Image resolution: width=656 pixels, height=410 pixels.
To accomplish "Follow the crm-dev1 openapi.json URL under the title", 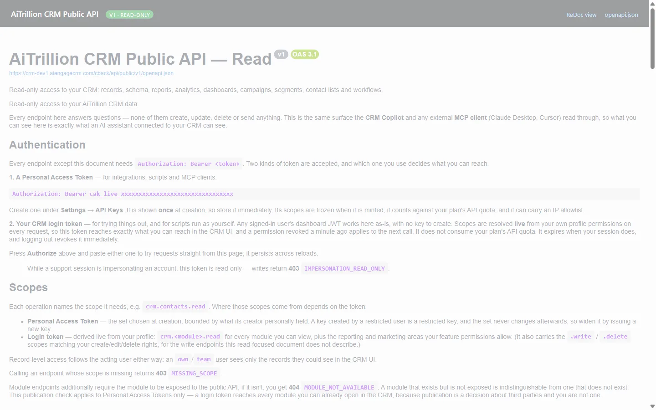I will 91,73.
